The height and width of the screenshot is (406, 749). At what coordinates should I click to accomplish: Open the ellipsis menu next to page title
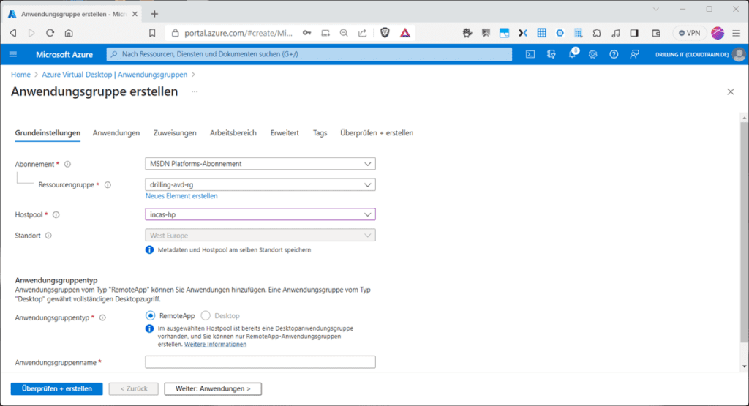(x=195, y=91)
